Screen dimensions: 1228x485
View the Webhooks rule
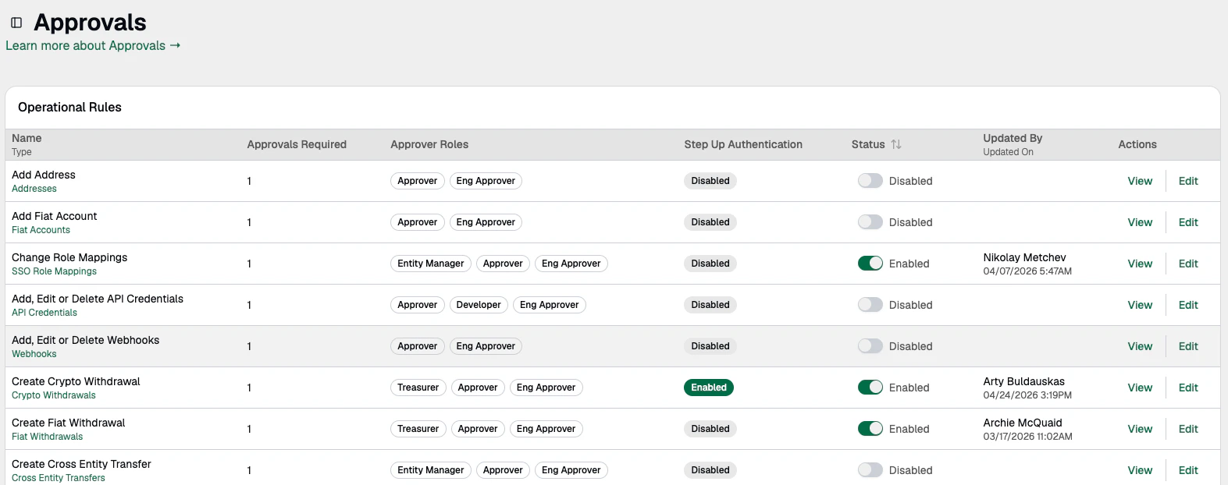pyautogui.click(x=1140, y=346)
